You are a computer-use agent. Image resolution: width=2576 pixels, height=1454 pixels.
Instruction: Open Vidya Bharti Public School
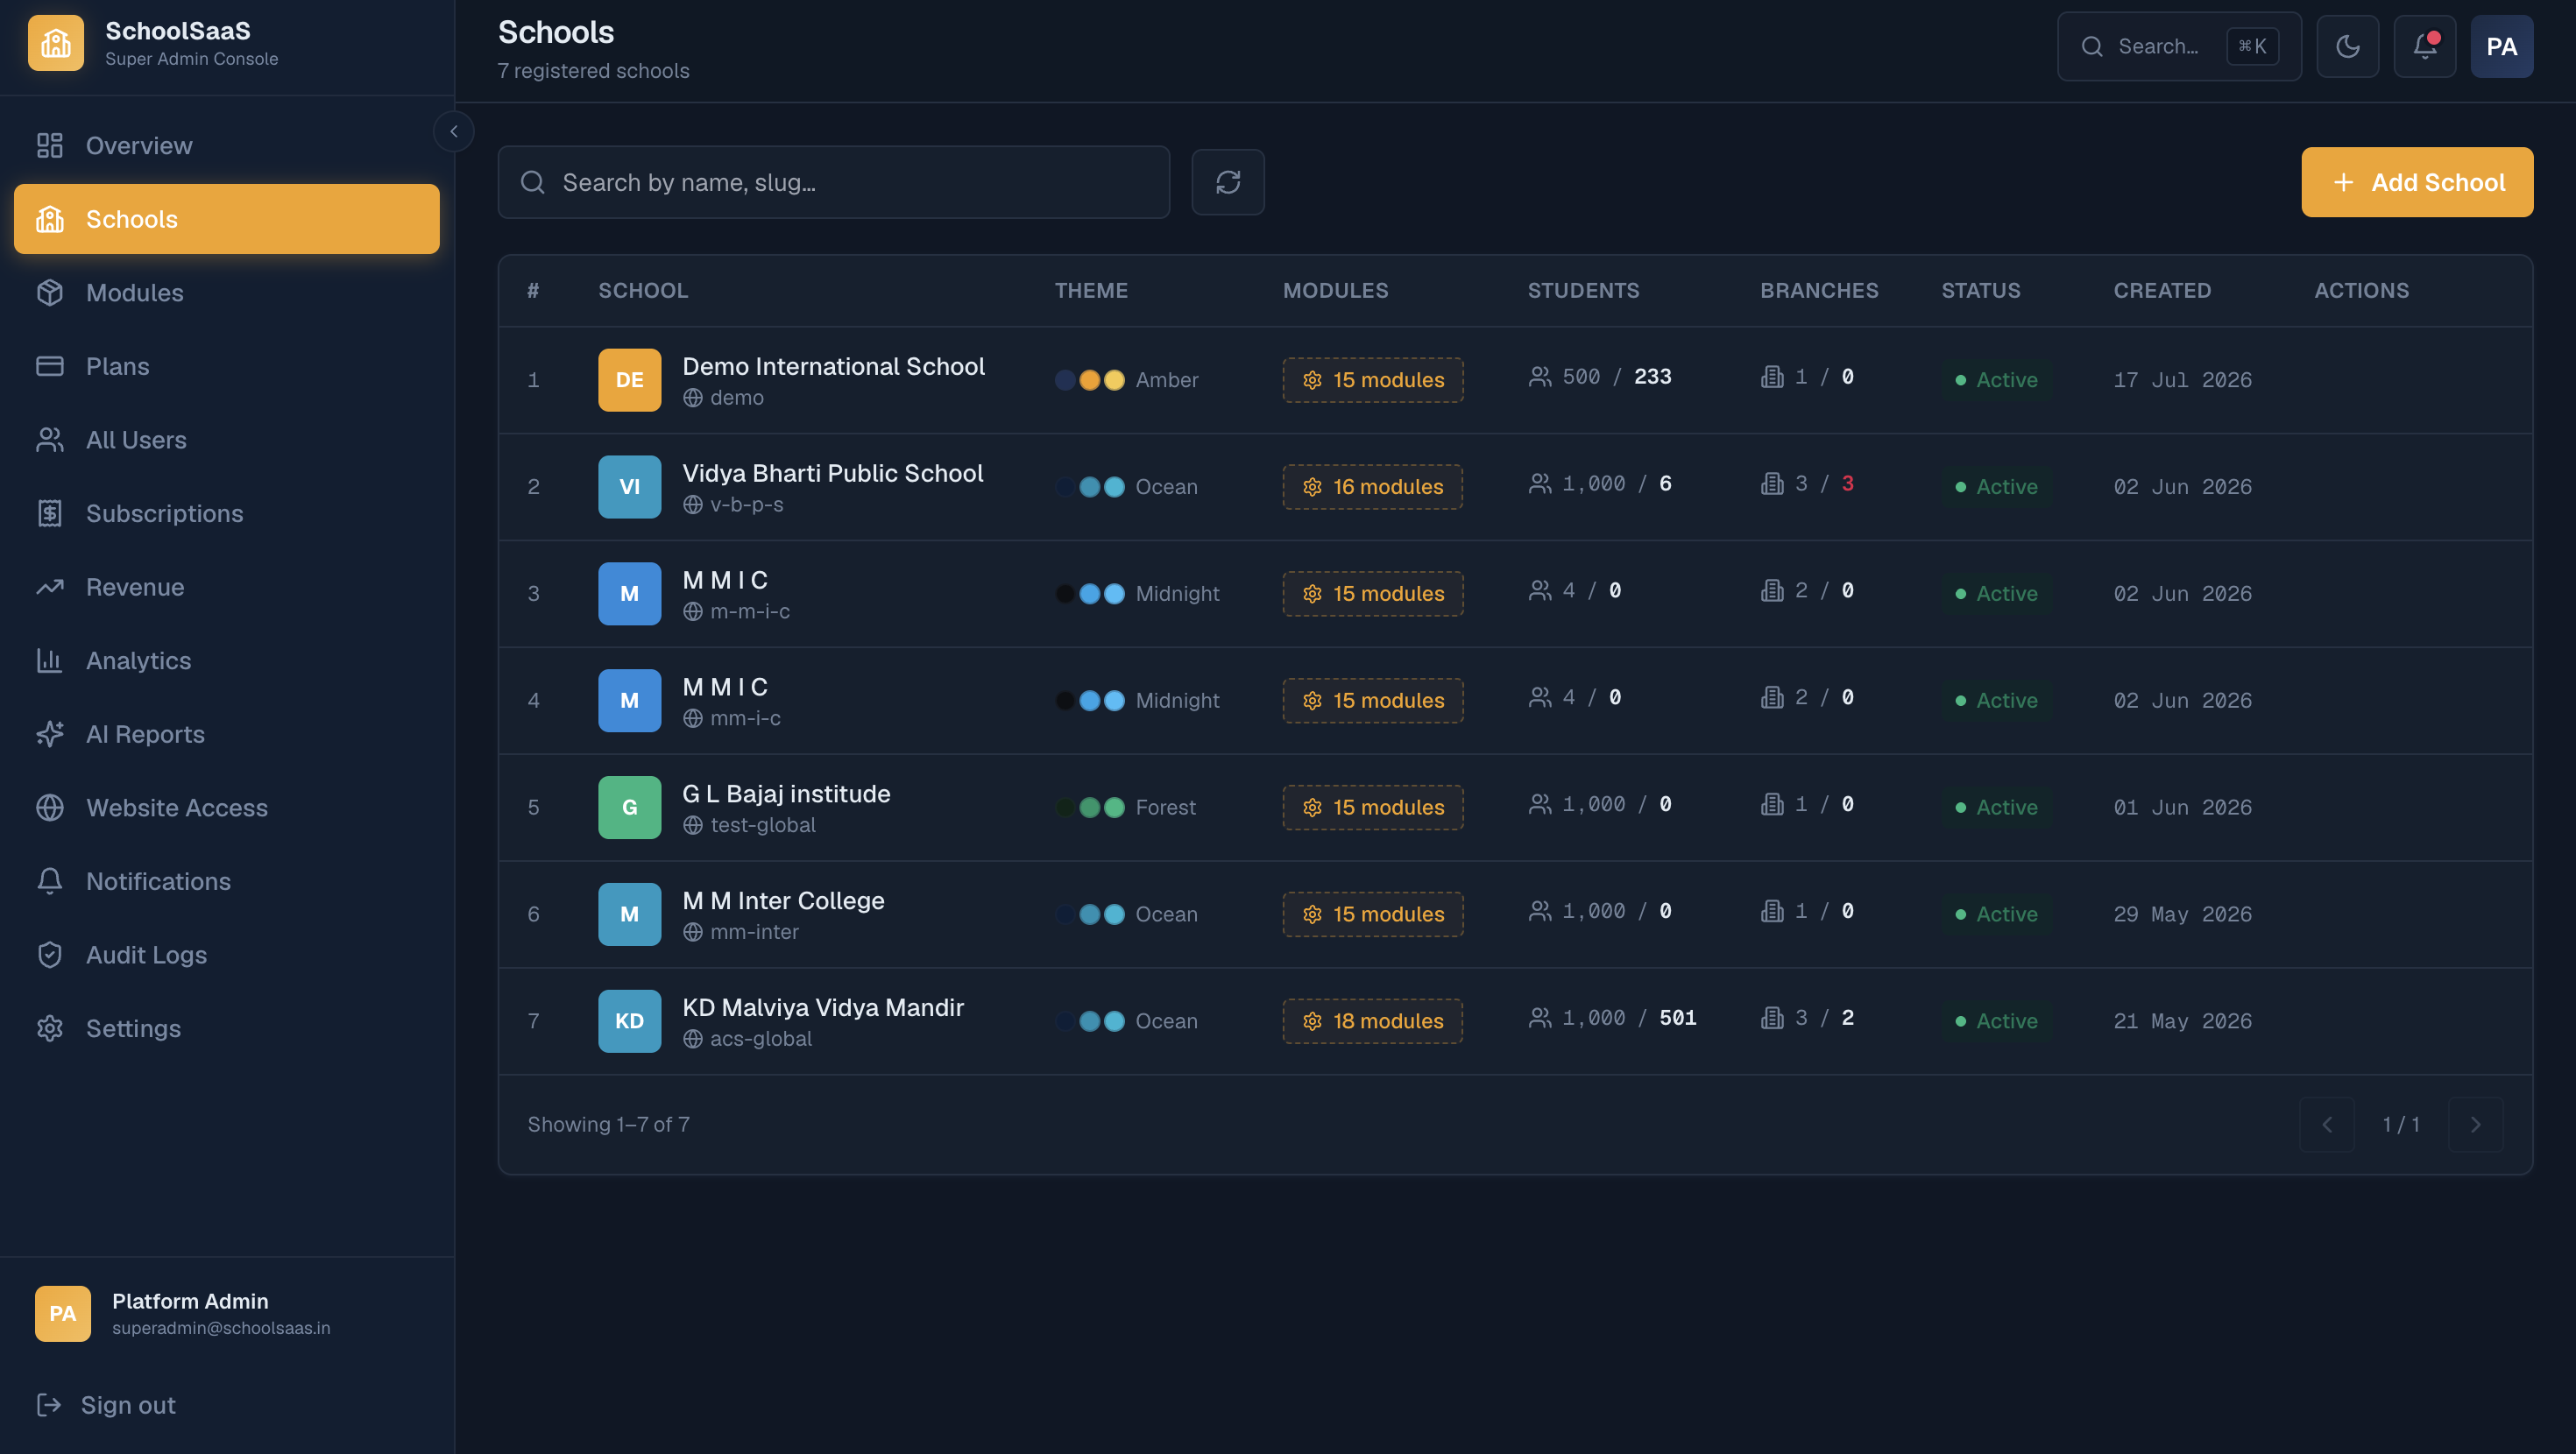point(833,473)
